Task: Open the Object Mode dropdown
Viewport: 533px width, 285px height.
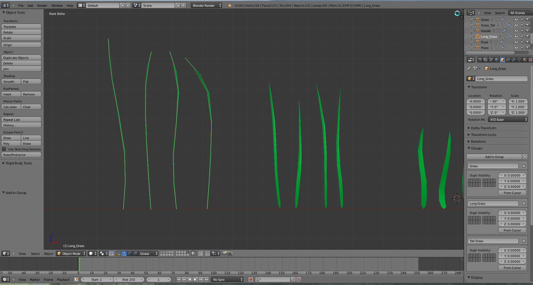Action: [x=71, y=253]
